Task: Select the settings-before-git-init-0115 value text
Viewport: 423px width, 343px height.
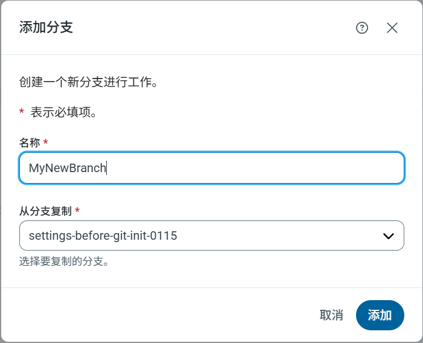Action: click(103, 236)
